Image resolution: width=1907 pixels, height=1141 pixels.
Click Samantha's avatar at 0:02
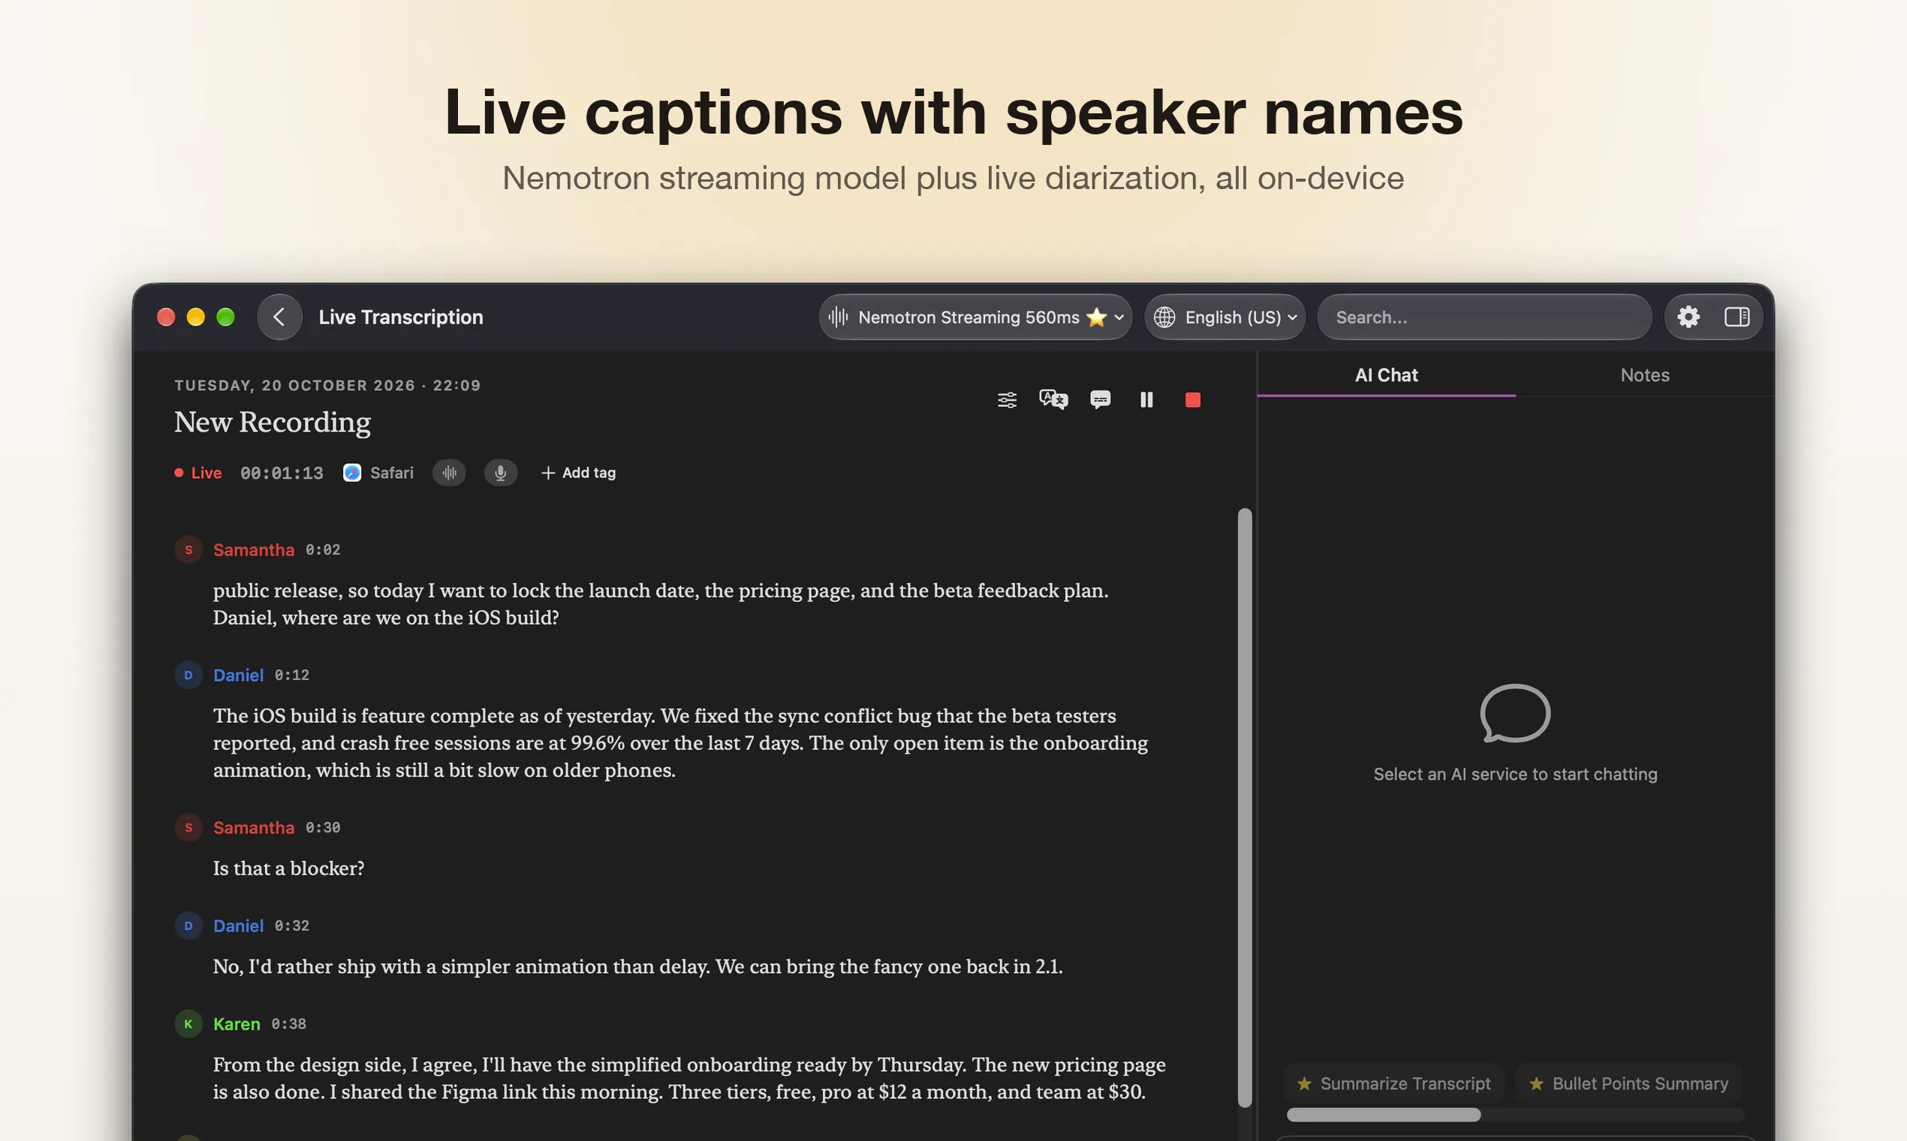[188, 549]
